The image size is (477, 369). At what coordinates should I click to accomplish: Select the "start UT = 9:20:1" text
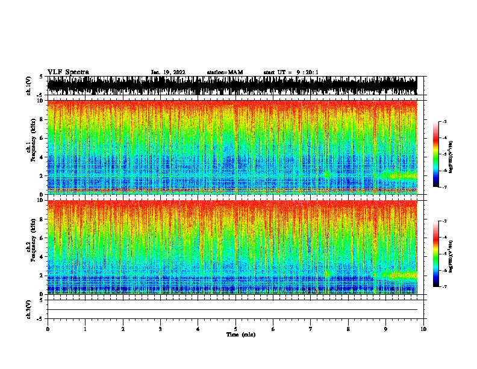click(x=291, y=72)
